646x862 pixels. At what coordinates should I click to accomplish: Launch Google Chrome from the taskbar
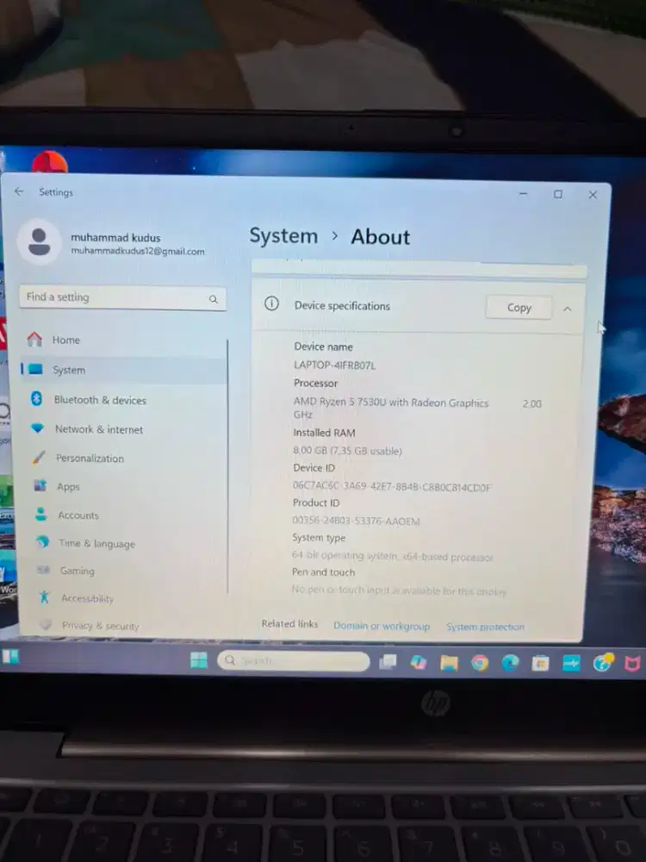pyautogui.click(x=480, y=664)
